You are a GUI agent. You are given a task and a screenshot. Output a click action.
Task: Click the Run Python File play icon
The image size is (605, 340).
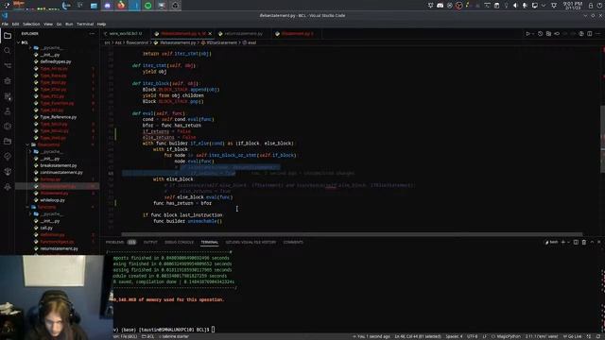tap(527, 34)
